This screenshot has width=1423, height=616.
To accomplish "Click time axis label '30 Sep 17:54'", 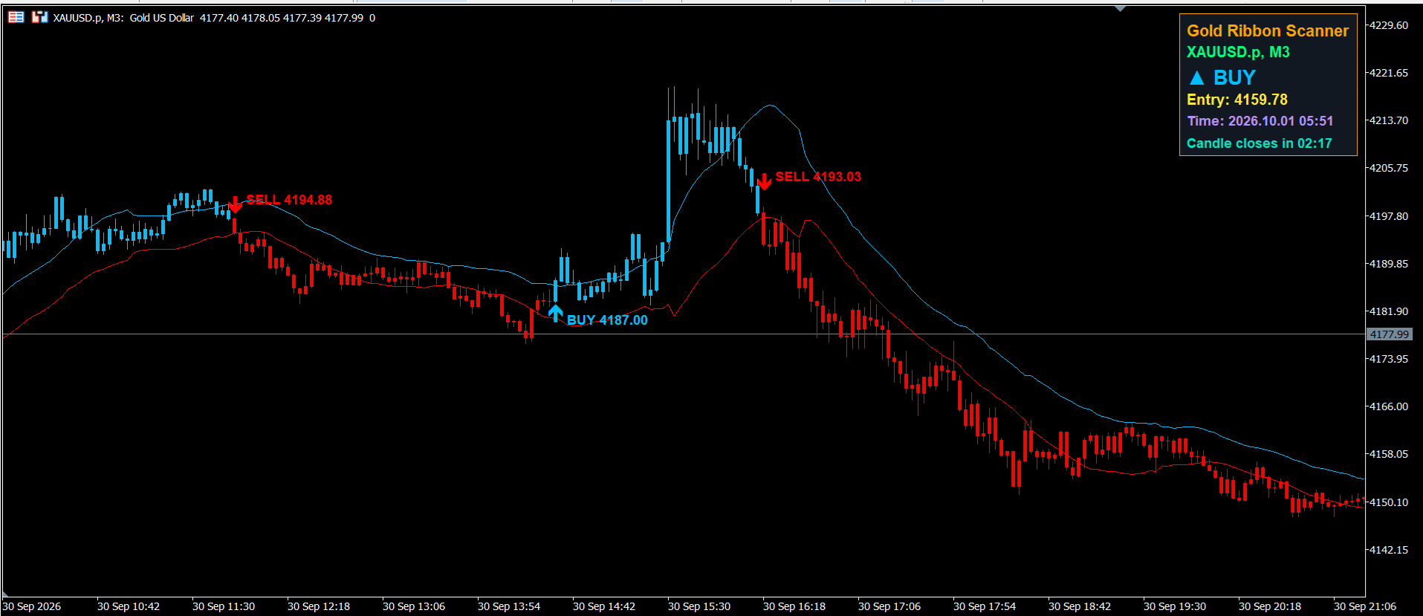I will (x=985, y=606).
